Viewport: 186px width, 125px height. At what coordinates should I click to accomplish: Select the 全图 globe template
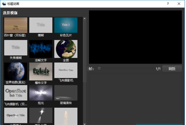click(66, 49)
